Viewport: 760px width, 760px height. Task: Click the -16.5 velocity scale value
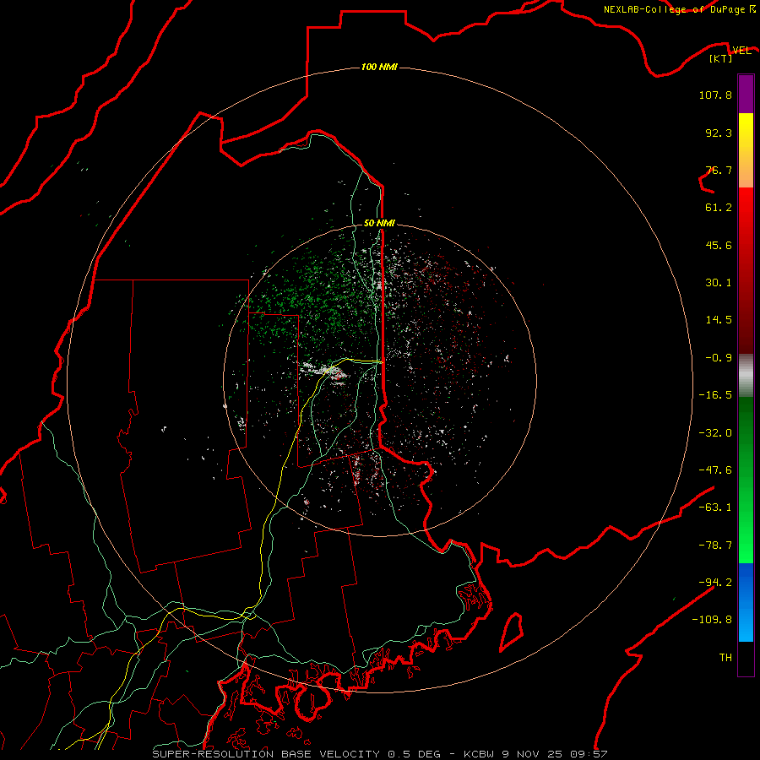coord(715,395)
